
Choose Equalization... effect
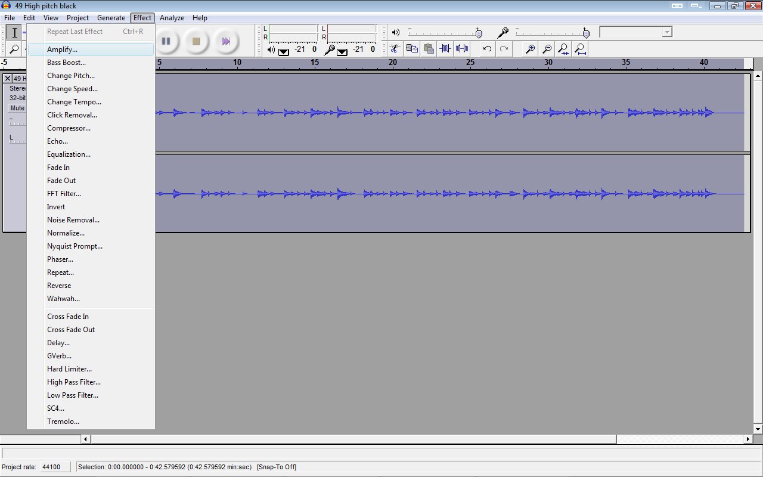pos(91,154)
